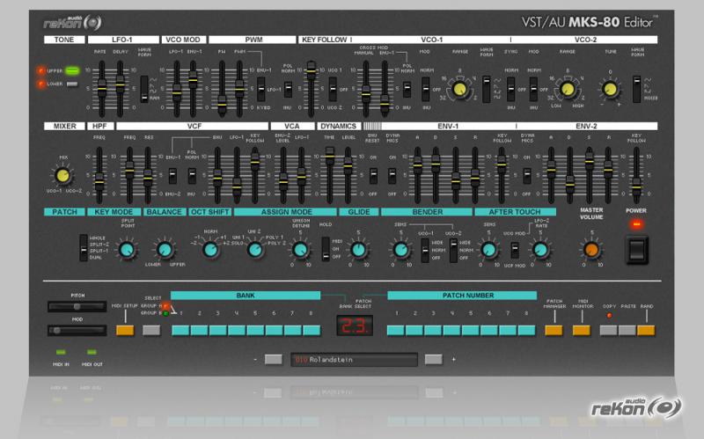This screenshot has width=704, height=439.
Task: Open the PATCH MANAGER
Action: pos(554,331)
